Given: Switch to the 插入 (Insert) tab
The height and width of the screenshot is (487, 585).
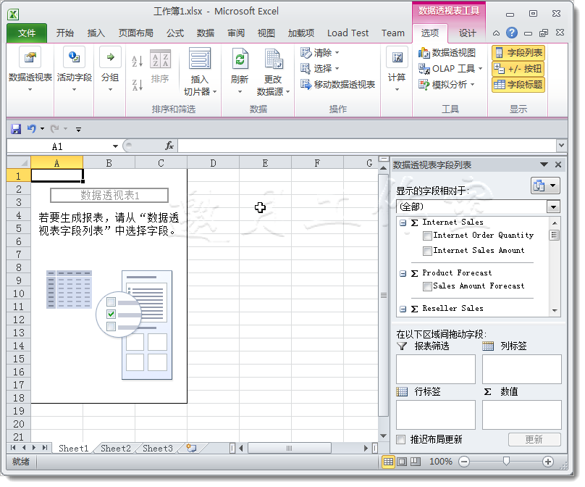Looking at the screenshot, I should tap(96, 33).
